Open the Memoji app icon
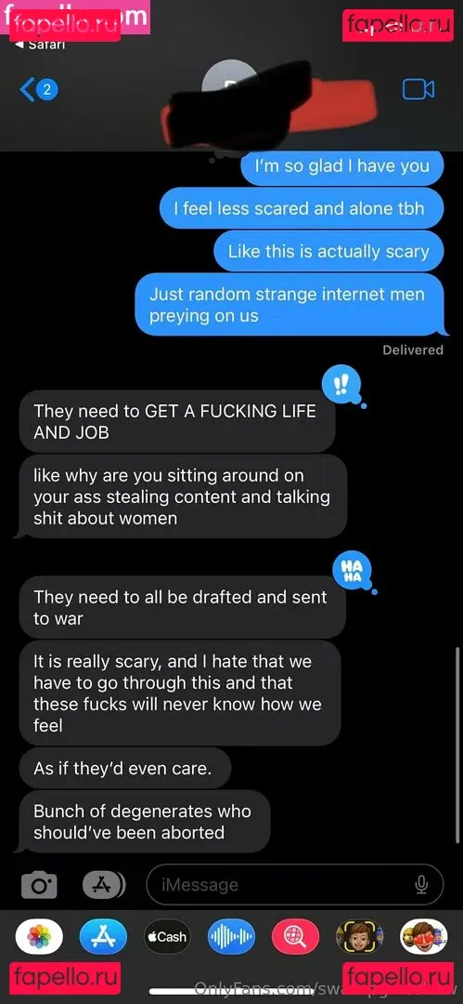The height and width of the screenshot is (1004, 463). point(359,937)
